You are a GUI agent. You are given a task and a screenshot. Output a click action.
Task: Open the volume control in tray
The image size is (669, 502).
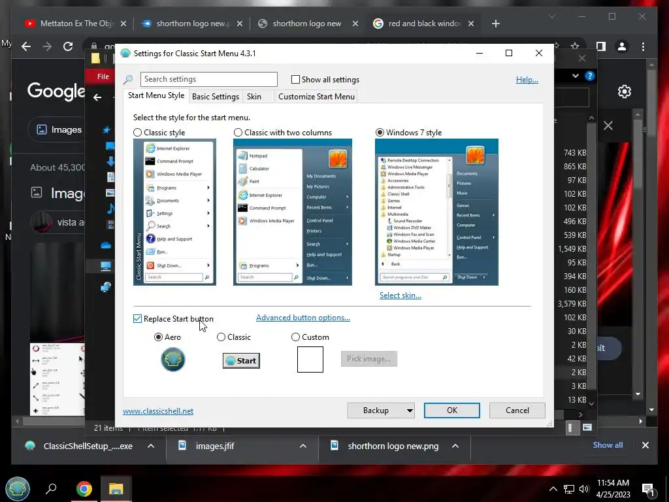pos(584,489)
